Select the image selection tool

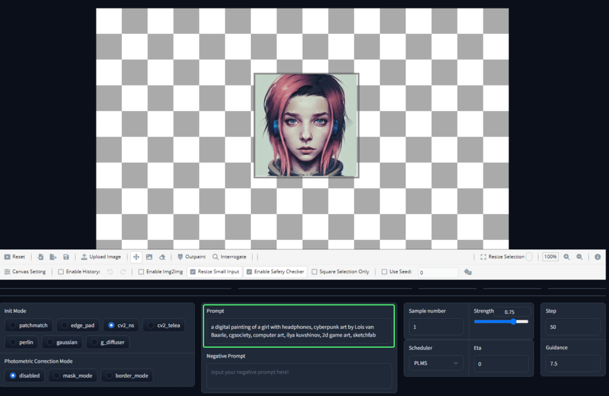(x=148, y=256)
